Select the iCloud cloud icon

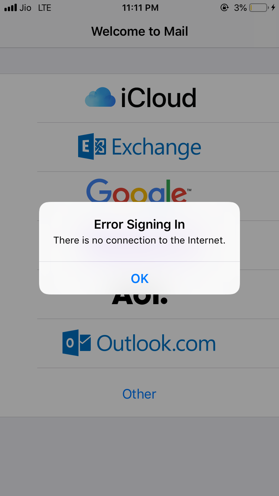point(100,98)
